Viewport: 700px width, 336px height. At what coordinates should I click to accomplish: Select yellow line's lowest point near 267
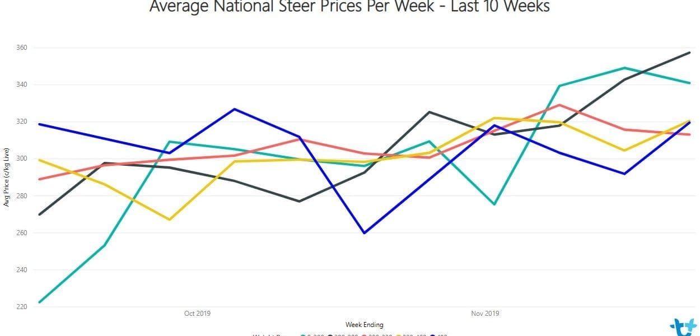click(169, 220)
